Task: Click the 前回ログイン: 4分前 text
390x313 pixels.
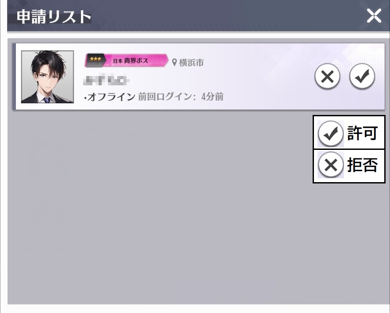Action: pos(181,96)
